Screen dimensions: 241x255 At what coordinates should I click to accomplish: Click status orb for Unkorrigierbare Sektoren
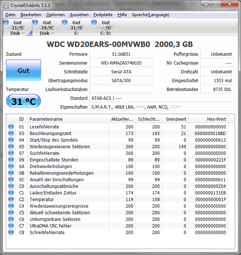[x=11, y=219]
